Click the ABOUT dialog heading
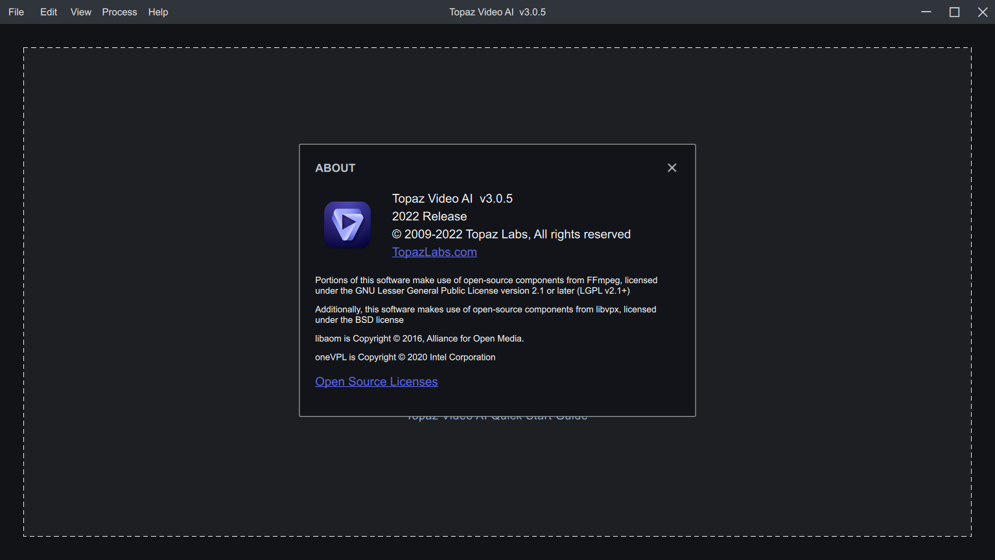995x560 pixels. click(335, 168)
